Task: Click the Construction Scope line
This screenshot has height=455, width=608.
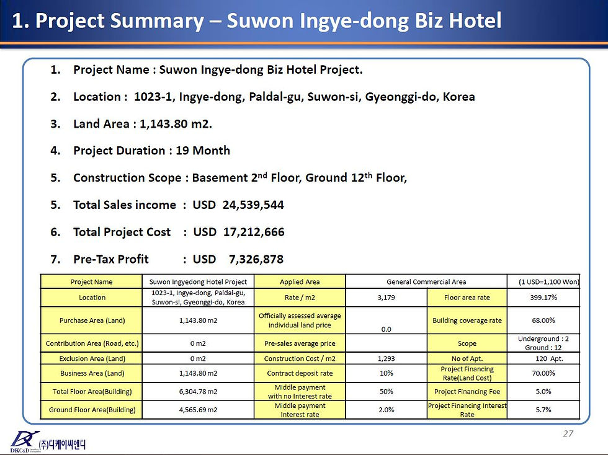Action: click(x=229, y=177)
